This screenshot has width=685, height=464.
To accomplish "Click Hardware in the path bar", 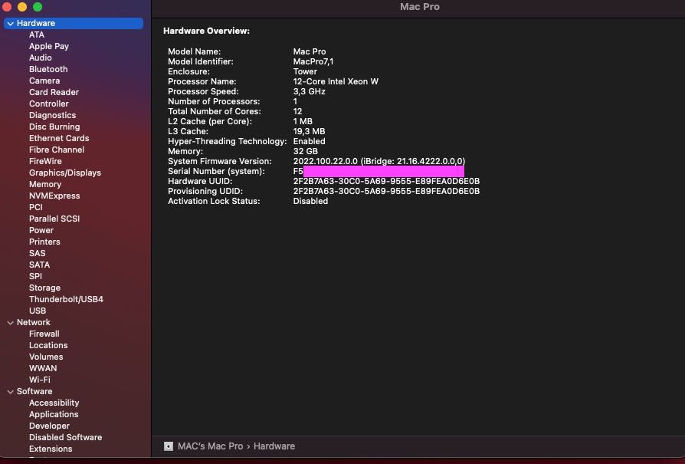I will click(274, 446).
